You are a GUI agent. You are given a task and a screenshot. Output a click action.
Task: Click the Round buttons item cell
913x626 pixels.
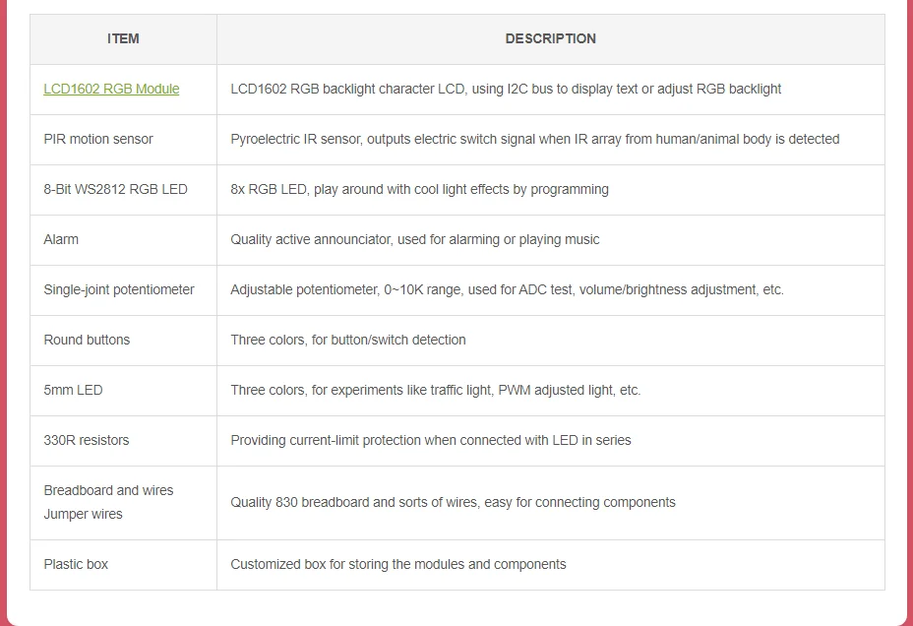pyautogui.click(x=87, y=340)
